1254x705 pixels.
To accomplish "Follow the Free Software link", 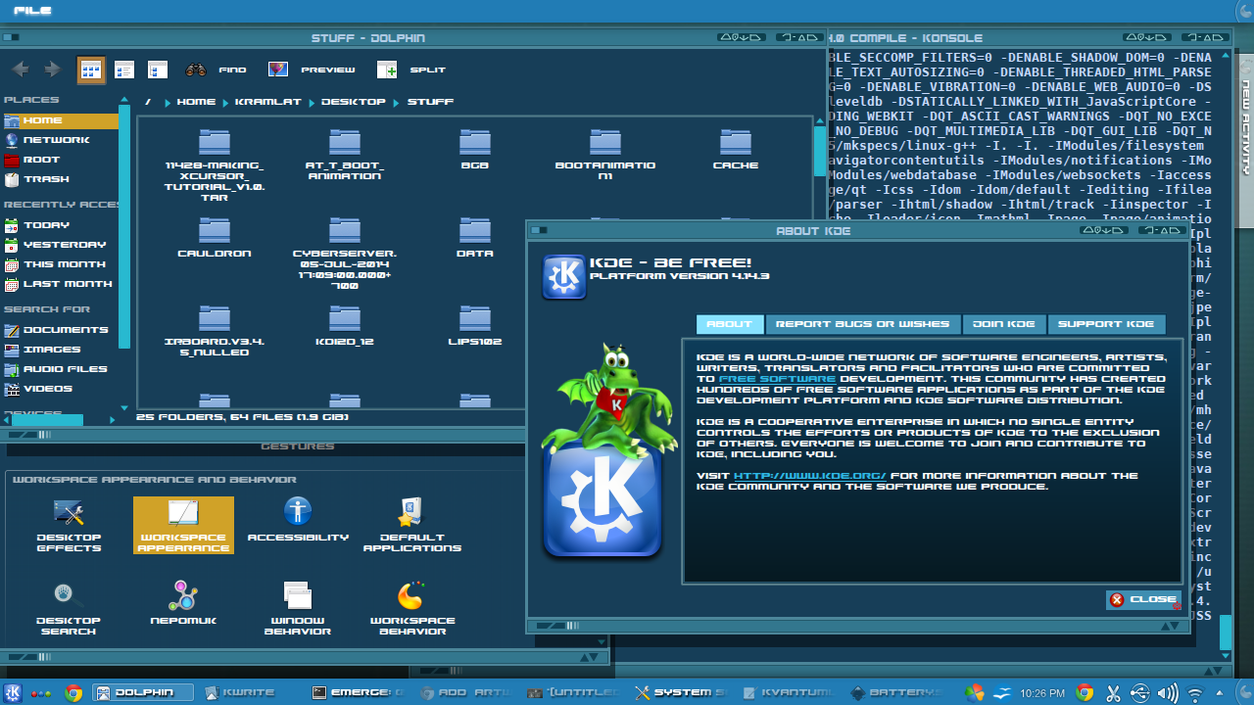I will tap(777, 378).
